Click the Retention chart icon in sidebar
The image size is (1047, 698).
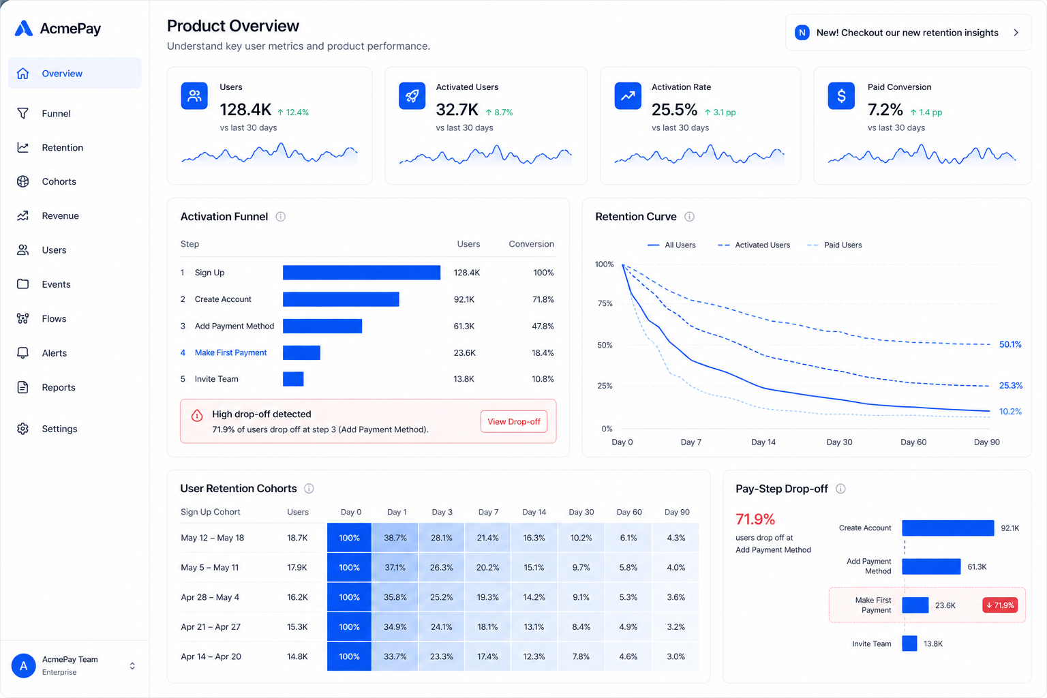(23, 147)
